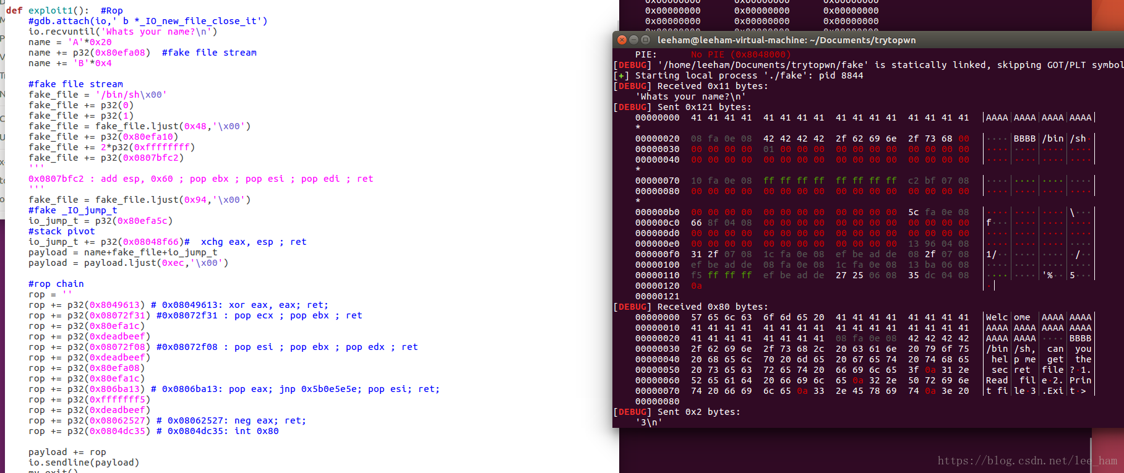Screen dimensions: 1124x473
Task: Click the '#rop chain' comment
Action: pyautogui.click(x=56, y=284)
